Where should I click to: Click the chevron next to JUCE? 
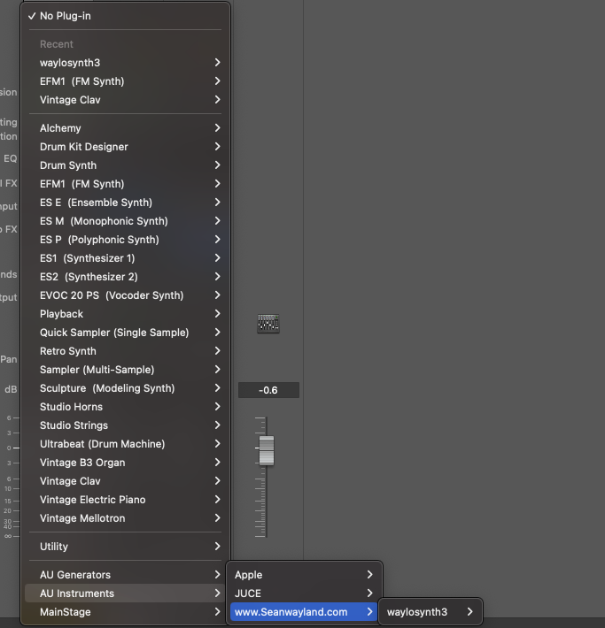point(369,594)
